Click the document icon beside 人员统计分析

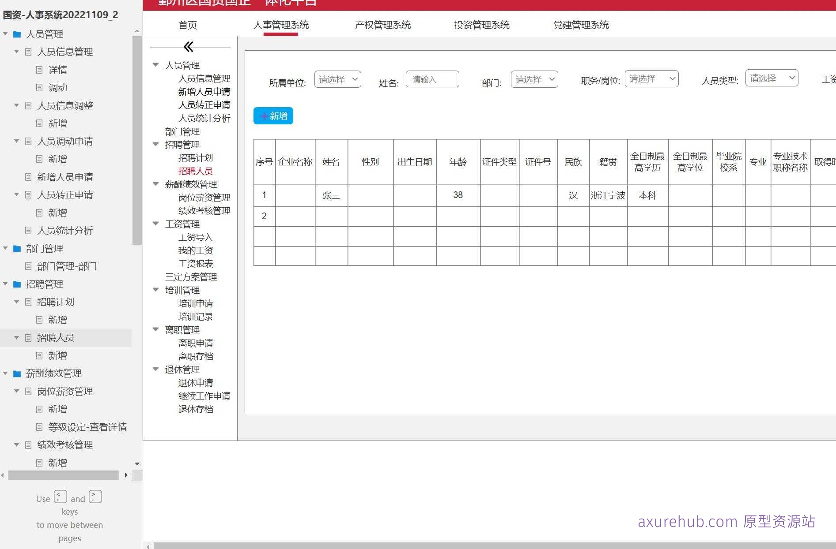28,231
